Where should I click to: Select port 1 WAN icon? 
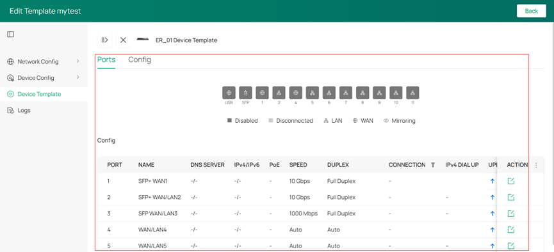262,93
